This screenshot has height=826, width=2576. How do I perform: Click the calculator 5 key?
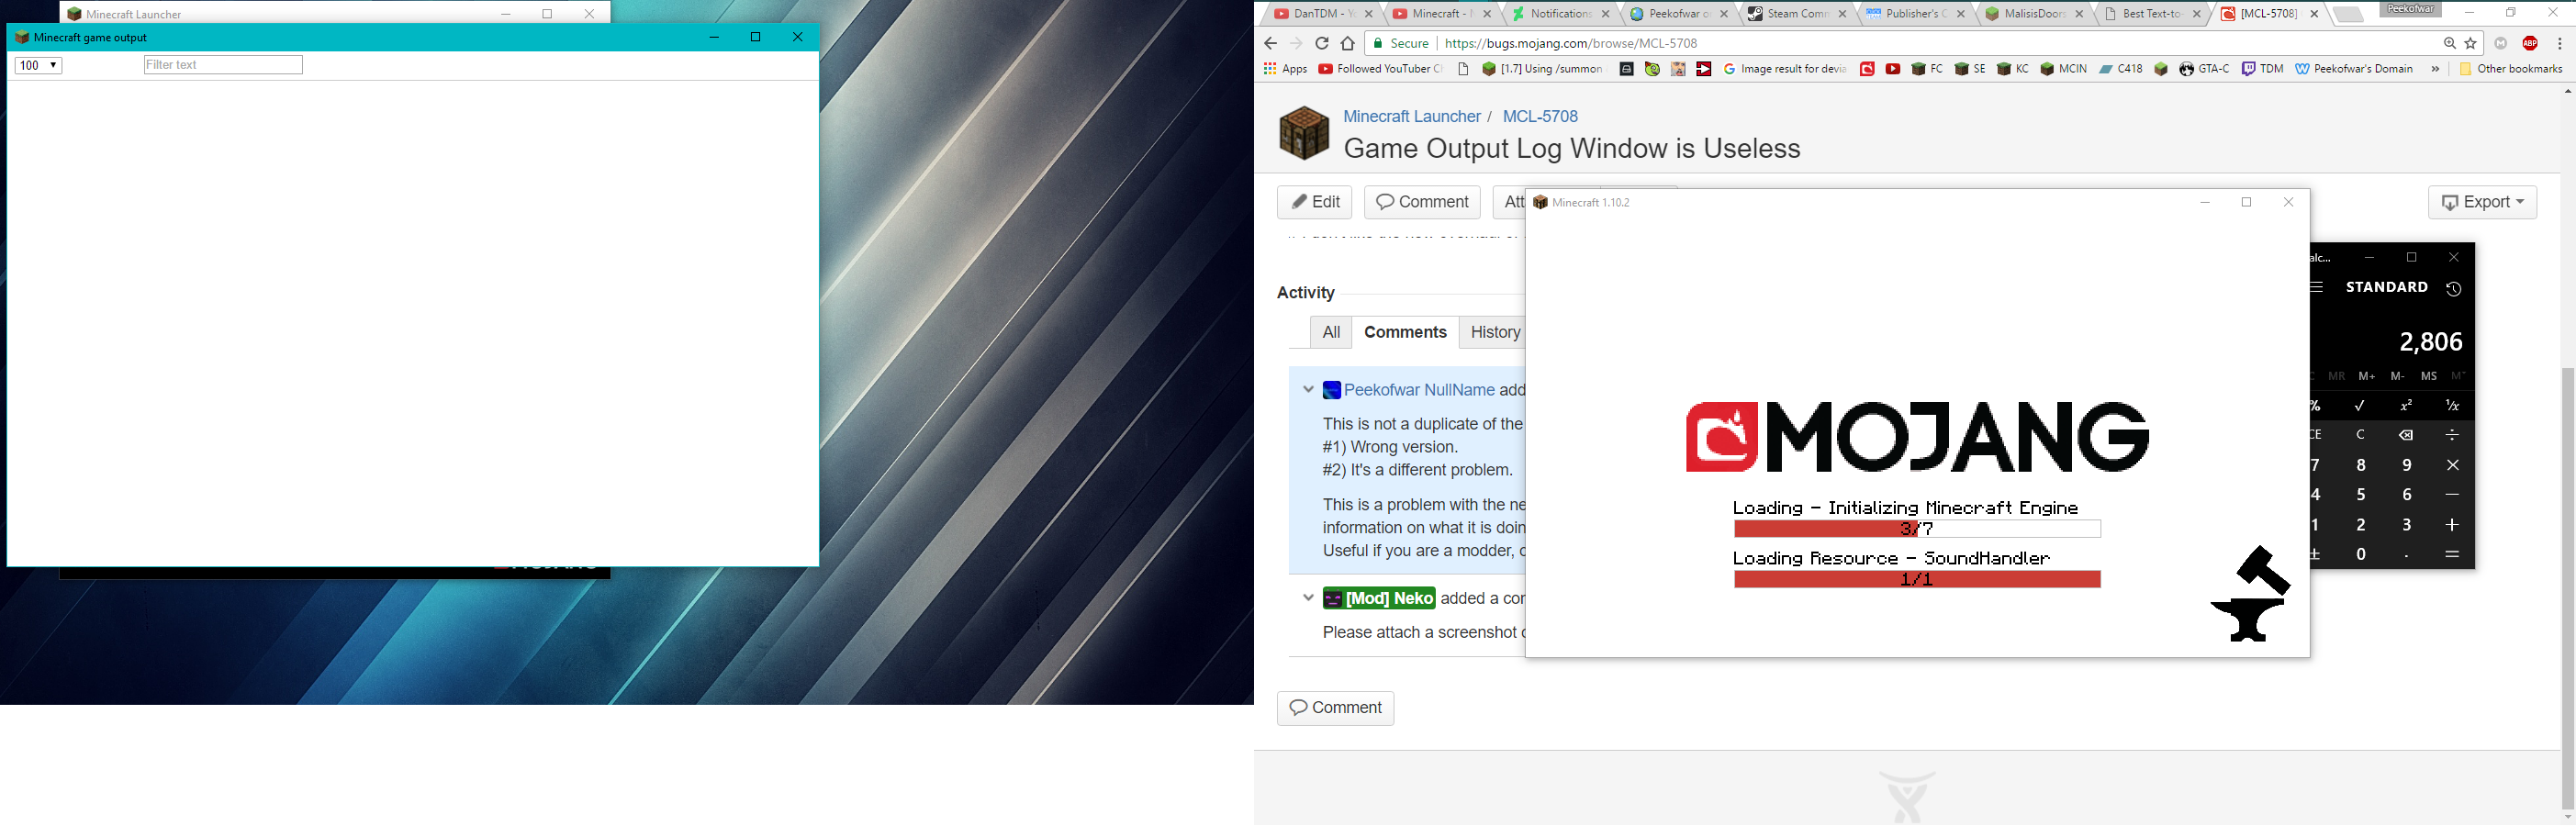tap(2360, 495)
